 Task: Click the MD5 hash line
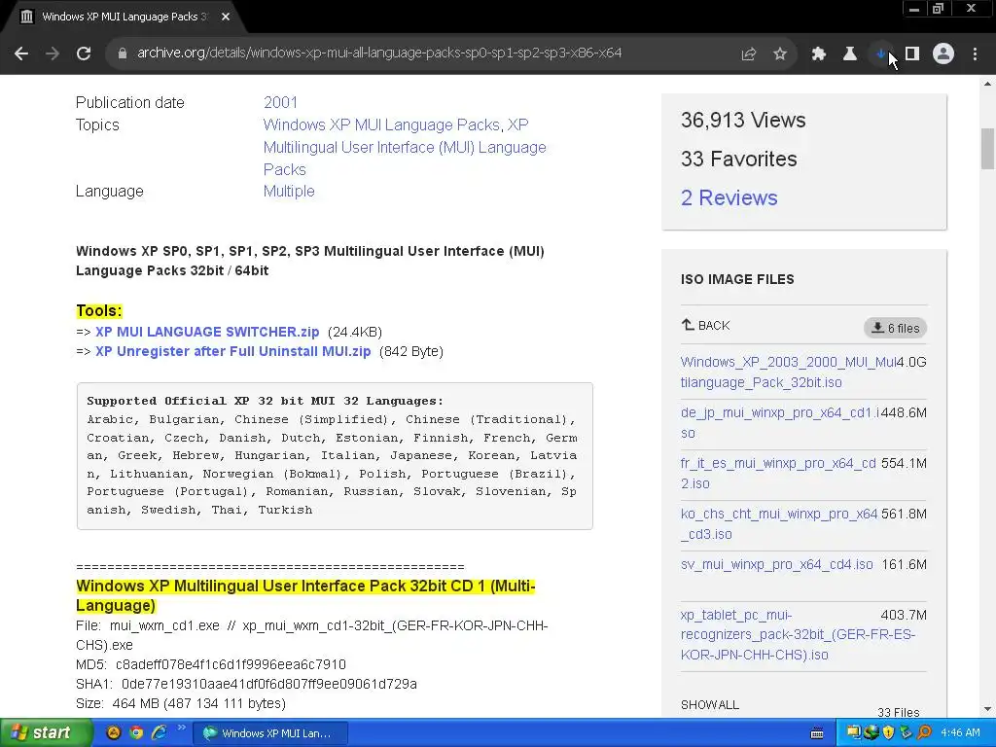(x=211, y=664)
